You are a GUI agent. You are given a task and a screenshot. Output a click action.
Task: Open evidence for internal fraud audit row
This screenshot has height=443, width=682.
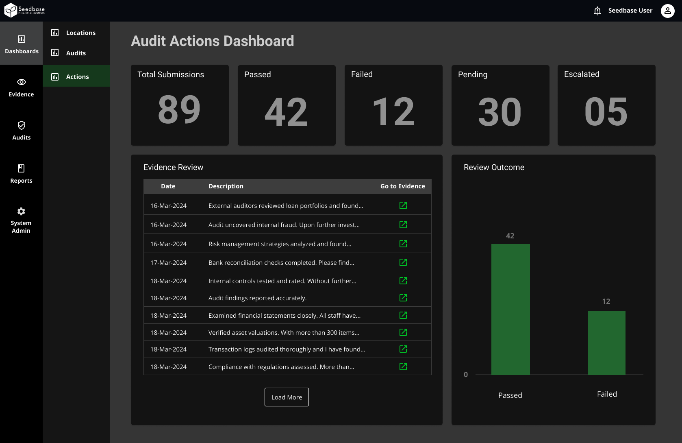[403, 225]
